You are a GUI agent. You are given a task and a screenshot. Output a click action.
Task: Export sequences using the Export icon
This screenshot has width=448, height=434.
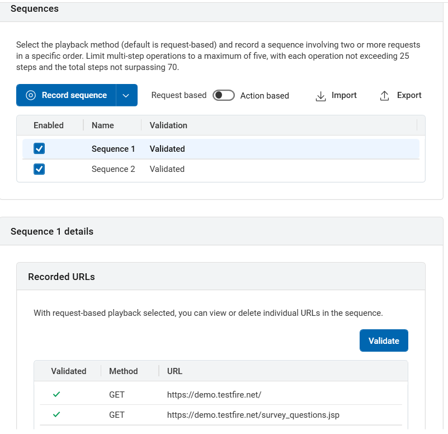tap(400, 95)
